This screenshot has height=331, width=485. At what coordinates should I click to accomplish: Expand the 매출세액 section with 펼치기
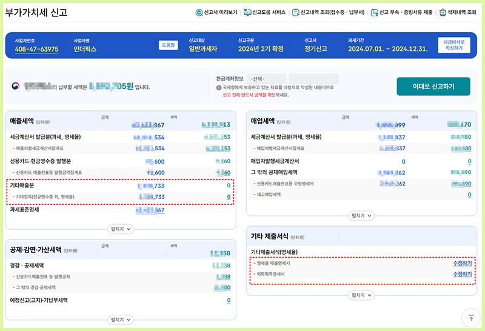pyautogui.click(x=120, y=229)
